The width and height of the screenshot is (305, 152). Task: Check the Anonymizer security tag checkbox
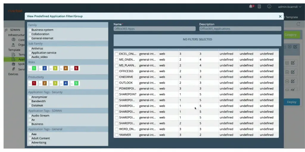click(x=29, y=97)
